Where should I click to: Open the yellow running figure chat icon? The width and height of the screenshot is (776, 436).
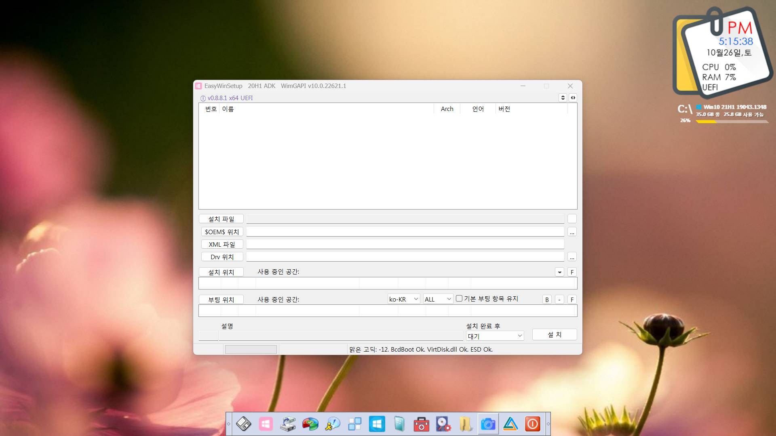click(x=333, y=424)
